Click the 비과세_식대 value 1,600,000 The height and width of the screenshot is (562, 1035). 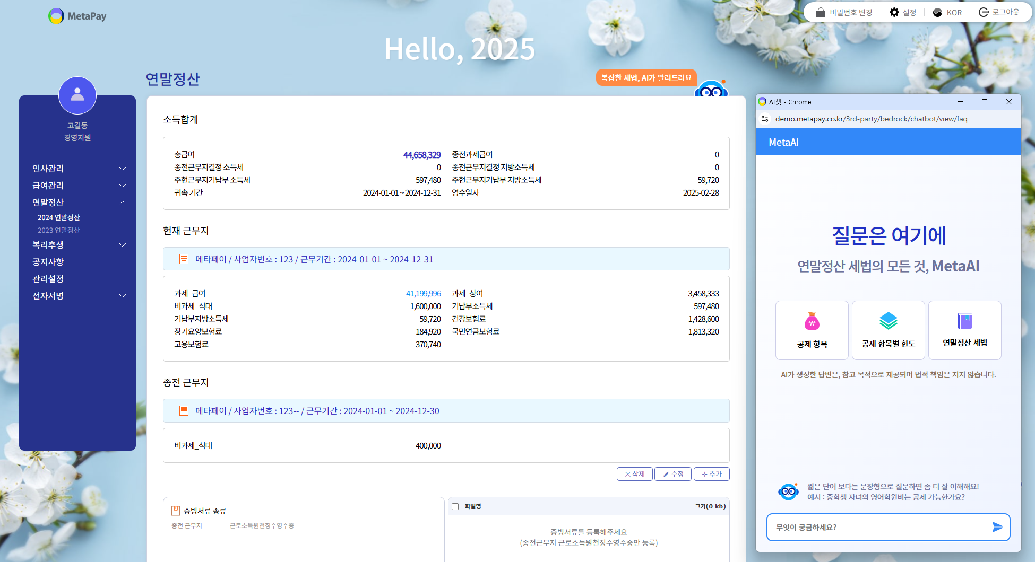point(426,306)
